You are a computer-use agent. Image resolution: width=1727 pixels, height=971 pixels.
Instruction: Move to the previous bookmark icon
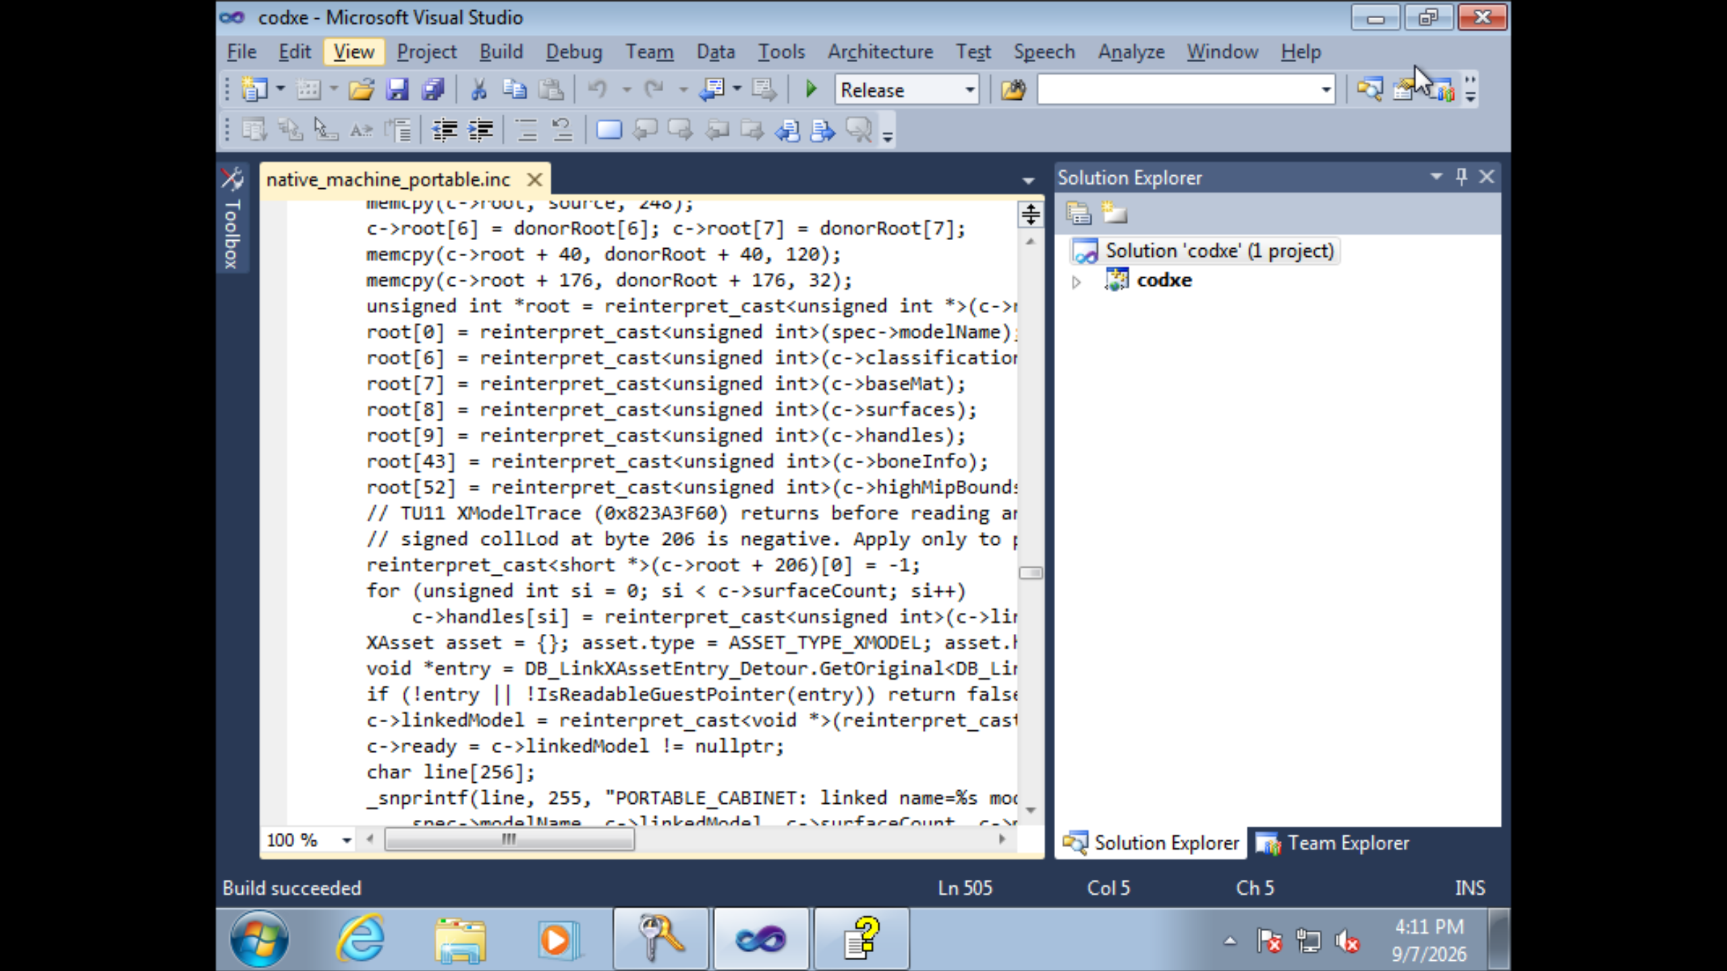point(645,129)
